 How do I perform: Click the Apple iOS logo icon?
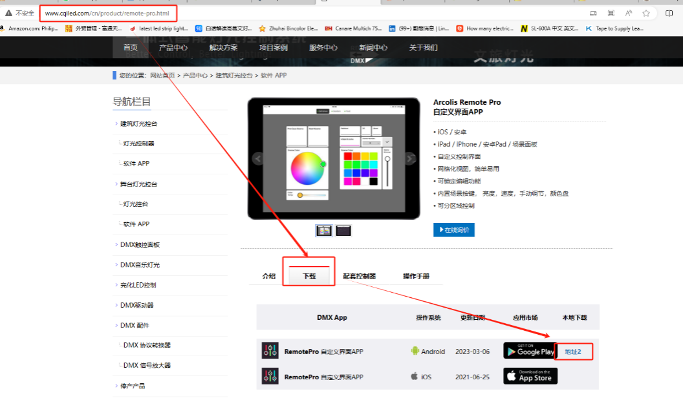tap(414, 375)
